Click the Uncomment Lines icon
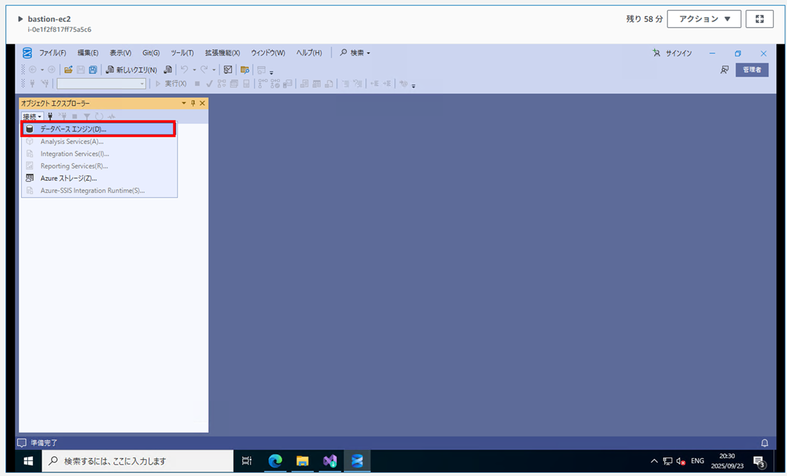Image resolution: width=787 pixels, height=476 pixels. (357, 84)
